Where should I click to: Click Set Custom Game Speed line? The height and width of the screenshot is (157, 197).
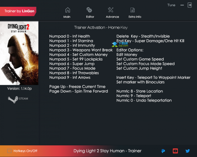pyautogui.click(x=140, y=59)
